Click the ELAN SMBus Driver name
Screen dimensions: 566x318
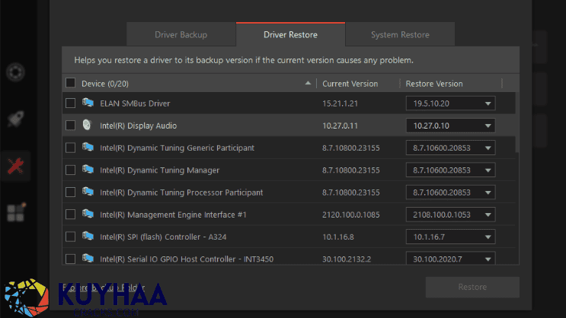coord(135,103)
